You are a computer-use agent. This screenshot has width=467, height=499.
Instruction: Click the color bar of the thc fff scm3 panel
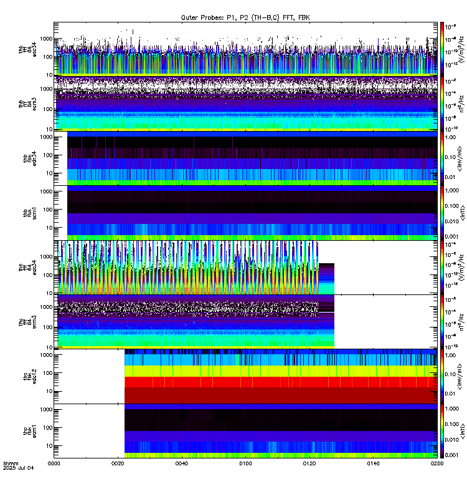(442, 322)
